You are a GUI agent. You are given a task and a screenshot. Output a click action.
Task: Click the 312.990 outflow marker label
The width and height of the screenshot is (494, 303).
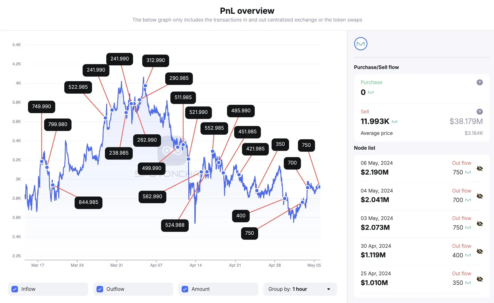coord(156,60)
